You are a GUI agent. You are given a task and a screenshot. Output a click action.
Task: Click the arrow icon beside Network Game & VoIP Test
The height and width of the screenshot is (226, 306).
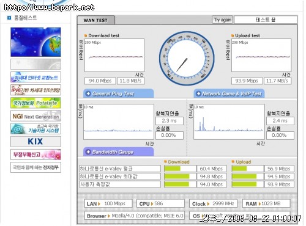tap(198, 93)
